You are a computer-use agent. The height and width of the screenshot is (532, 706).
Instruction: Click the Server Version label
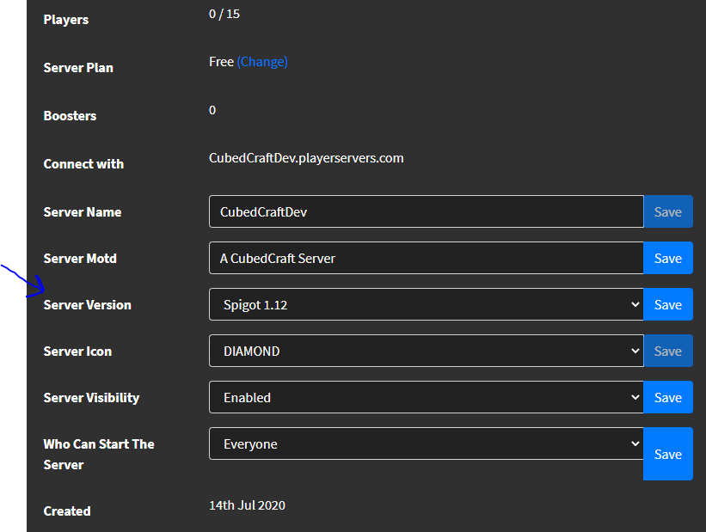88,305
